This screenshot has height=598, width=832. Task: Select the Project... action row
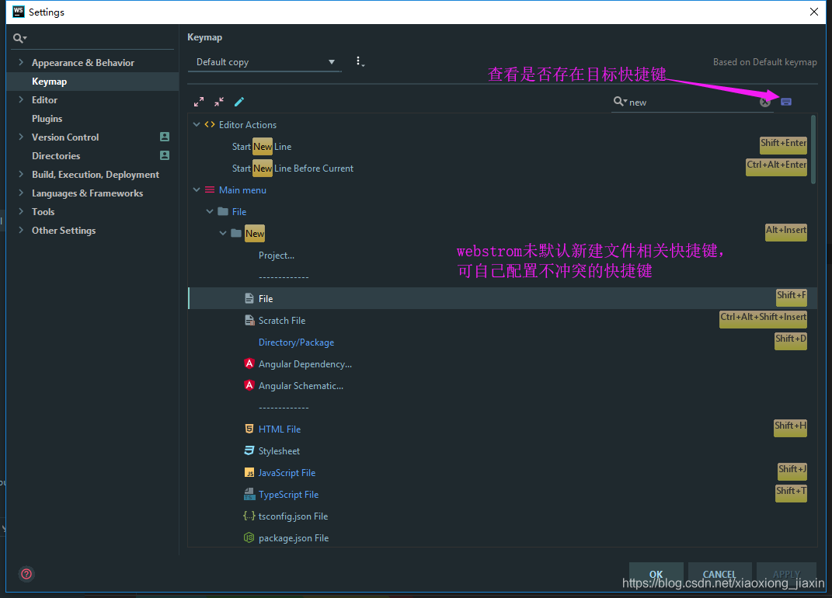pos(277,256)
